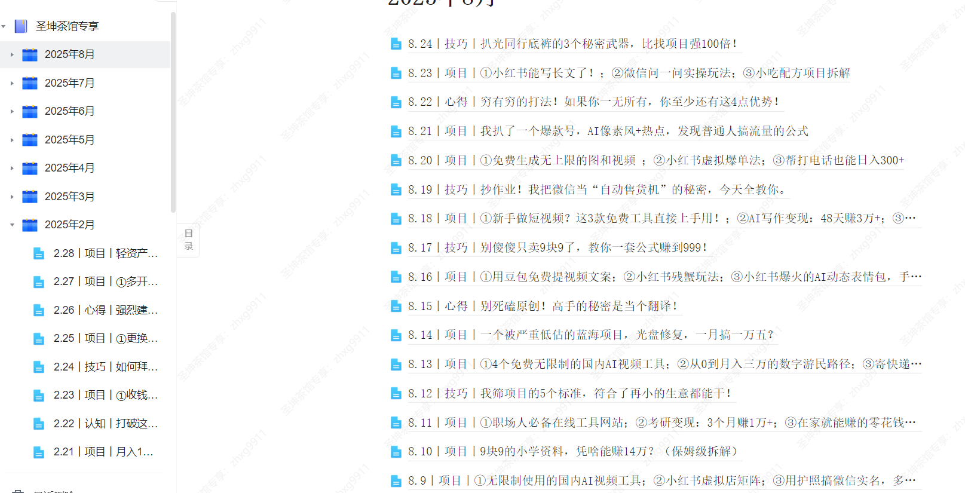Click document icon of 8.22 article
Viewport: 965px width, 493px height.
tap(396, 102)
